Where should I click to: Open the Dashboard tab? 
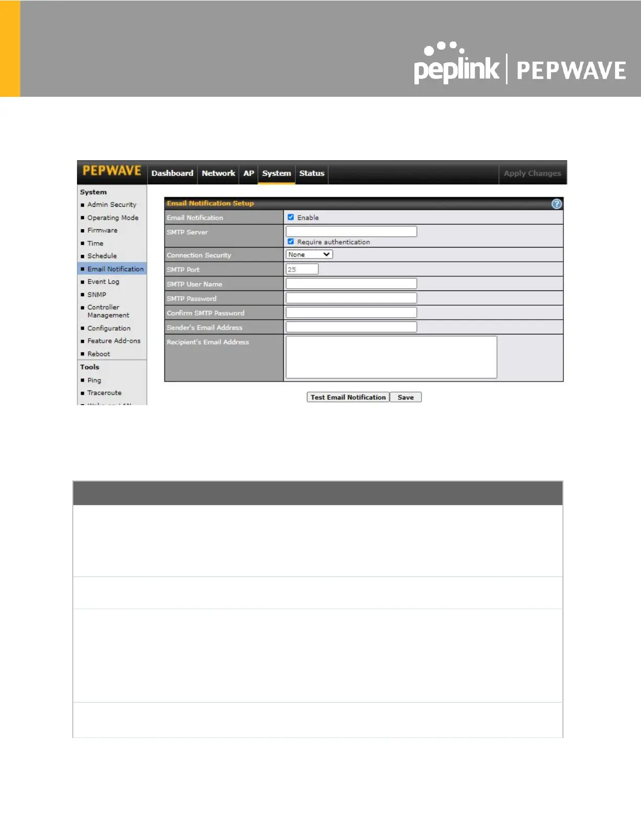(172, 173)
